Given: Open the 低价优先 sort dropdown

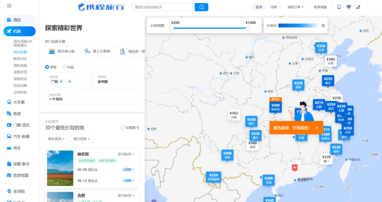Looking at the screenshot, I should coord(57,139).
